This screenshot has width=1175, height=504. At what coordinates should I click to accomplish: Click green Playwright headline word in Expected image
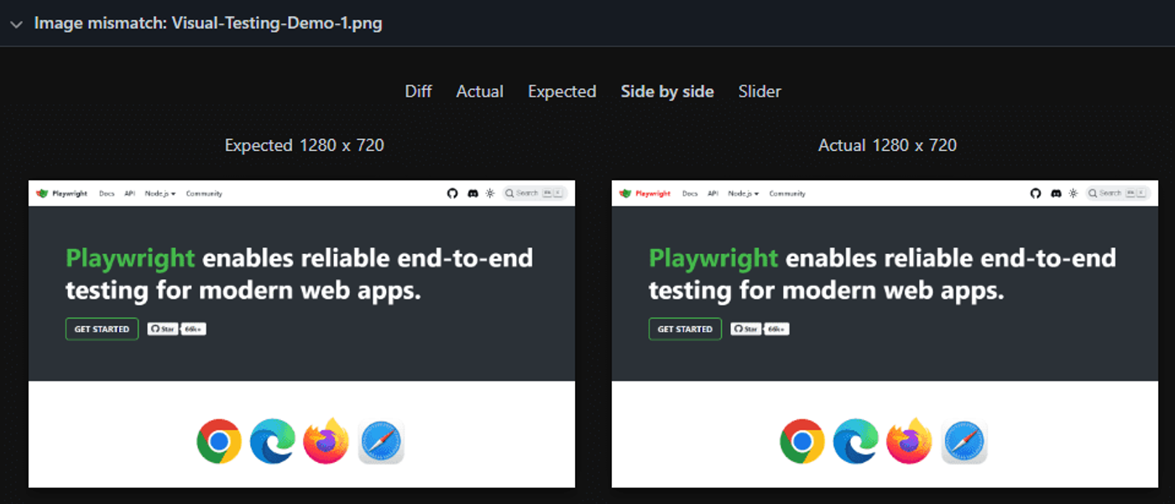pos(131,258)
